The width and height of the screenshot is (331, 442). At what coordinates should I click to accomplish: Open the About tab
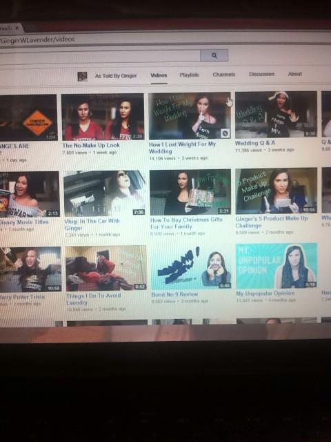pos(294,74)
